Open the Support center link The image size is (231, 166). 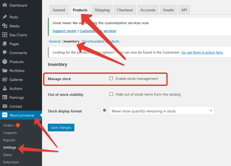[x=64, y=31]
